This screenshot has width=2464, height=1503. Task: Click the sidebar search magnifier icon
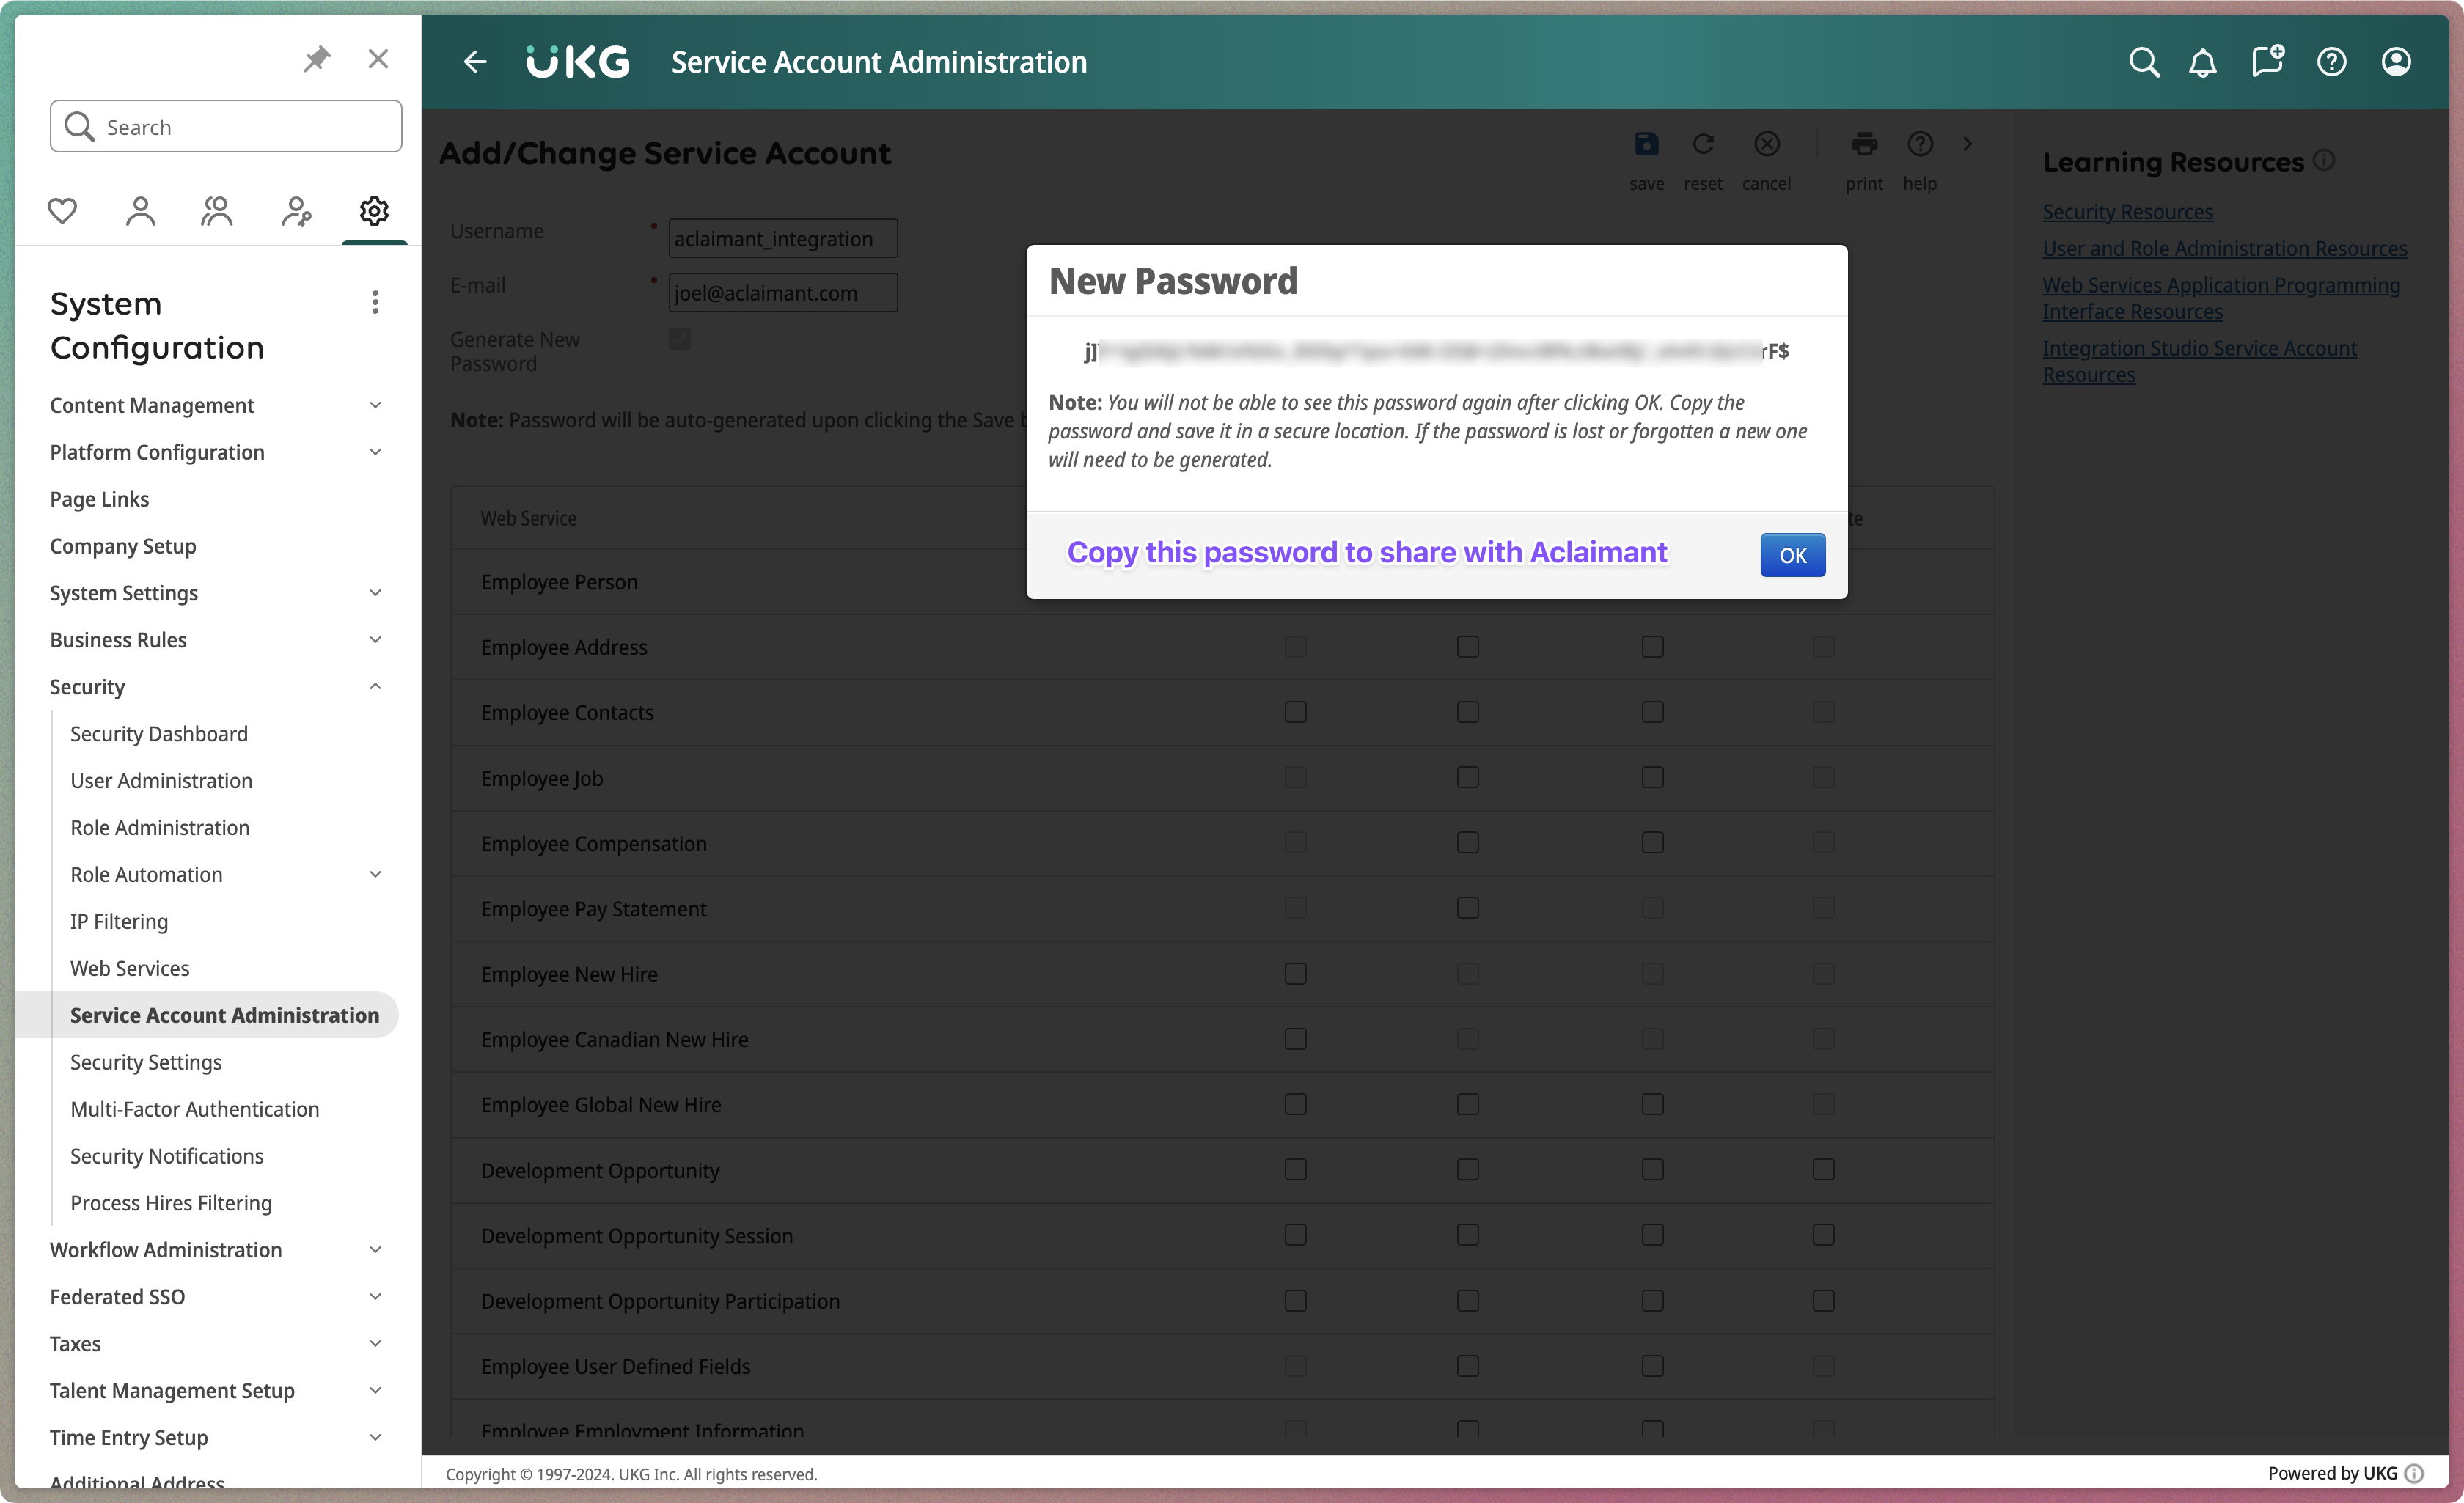[x=79, y=127]
